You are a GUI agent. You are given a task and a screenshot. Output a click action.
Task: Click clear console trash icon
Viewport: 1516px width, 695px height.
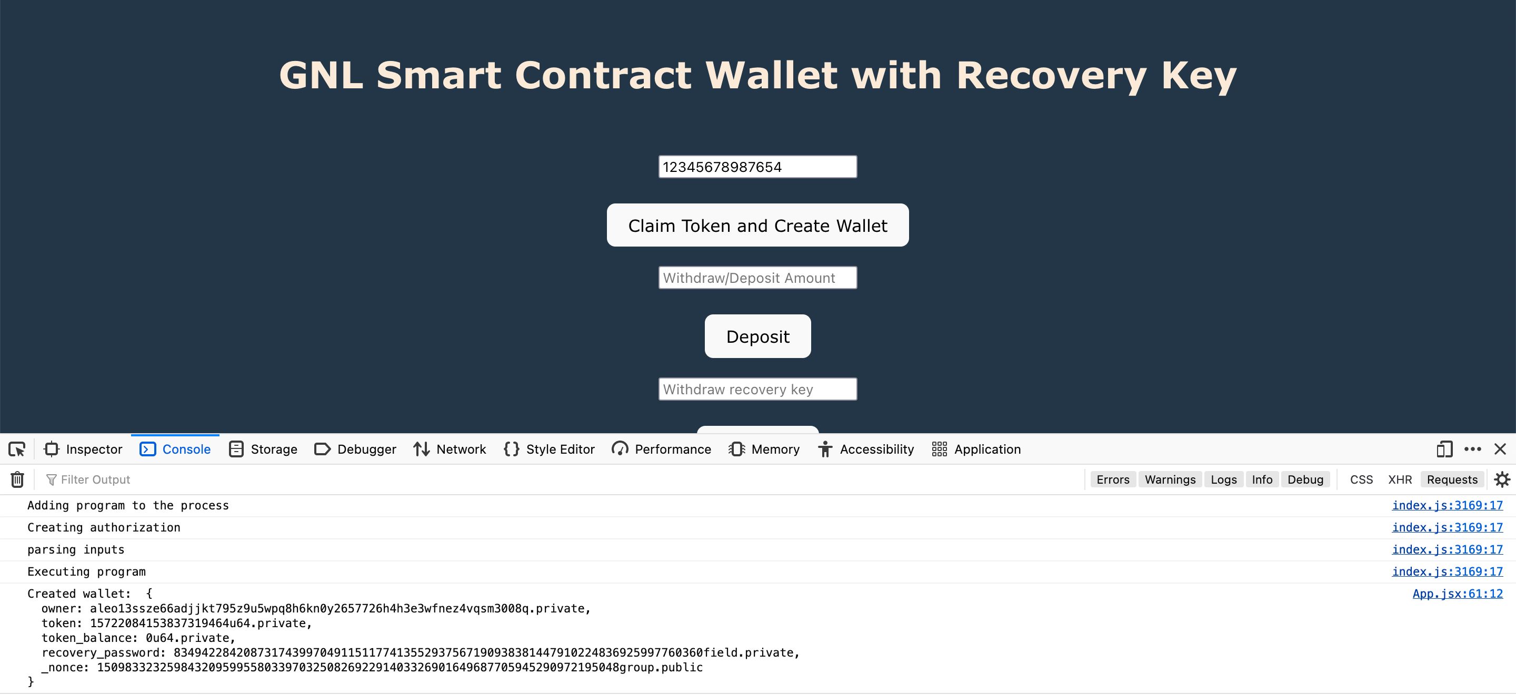pos(17,480)
